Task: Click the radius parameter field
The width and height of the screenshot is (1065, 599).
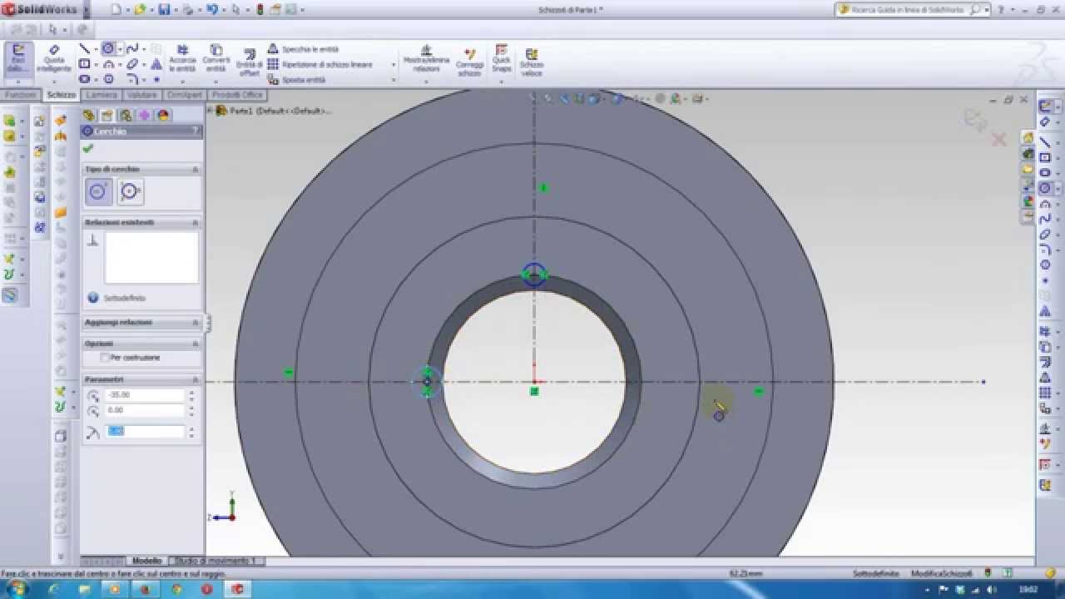Action: point(146,432)
